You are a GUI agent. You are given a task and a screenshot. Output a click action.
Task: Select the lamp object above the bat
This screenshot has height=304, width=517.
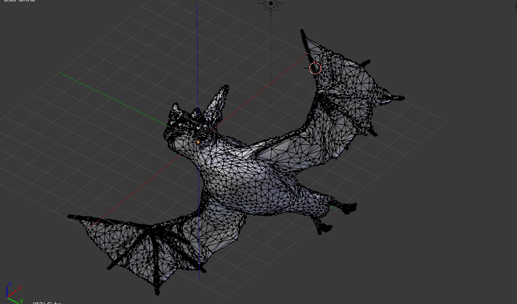[x=271, y=4]
